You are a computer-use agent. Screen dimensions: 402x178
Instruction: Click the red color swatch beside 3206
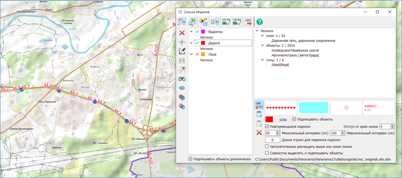click(x=269, y=120)
